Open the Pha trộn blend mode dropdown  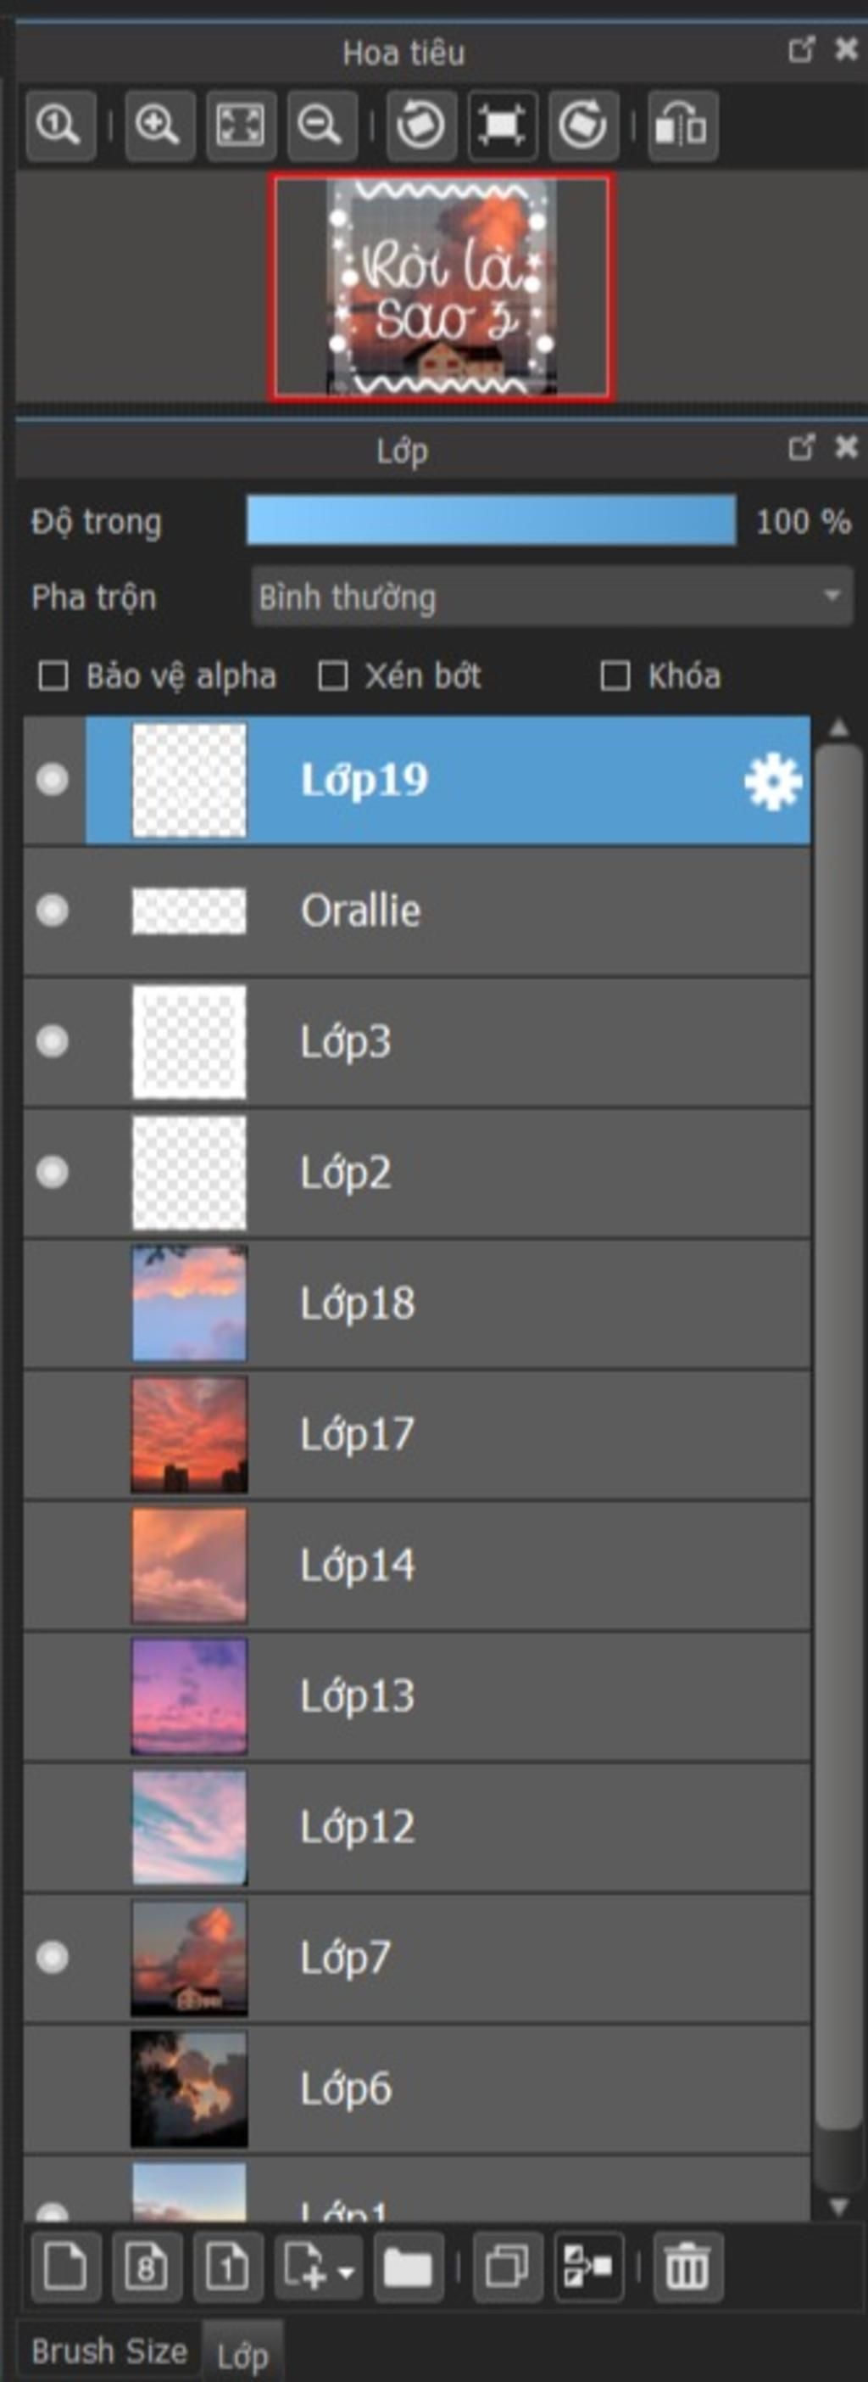(551, 597)
